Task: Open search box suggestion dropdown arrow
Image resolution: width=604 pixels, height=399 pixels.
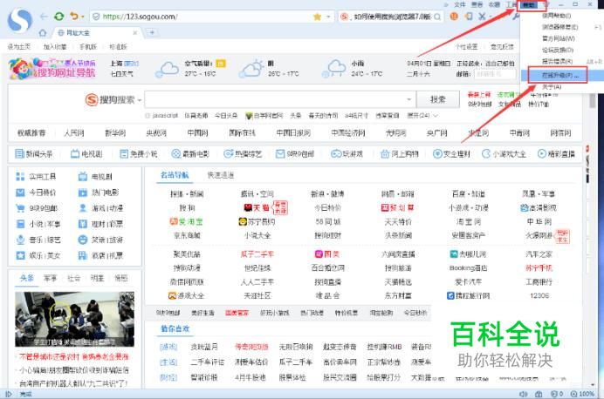Action: click(408, 99)
